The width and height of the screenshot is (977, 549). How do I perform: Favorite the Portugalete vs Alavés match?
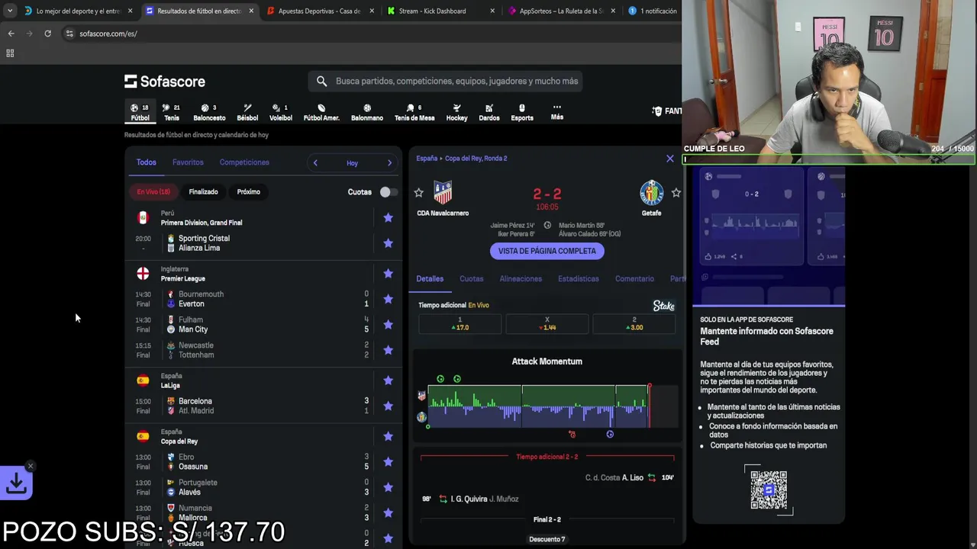[388, 487]
